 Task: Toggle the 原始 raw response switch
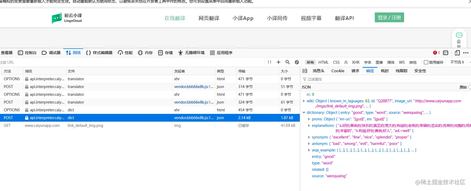pyautogui.click(x=469, y=87)
